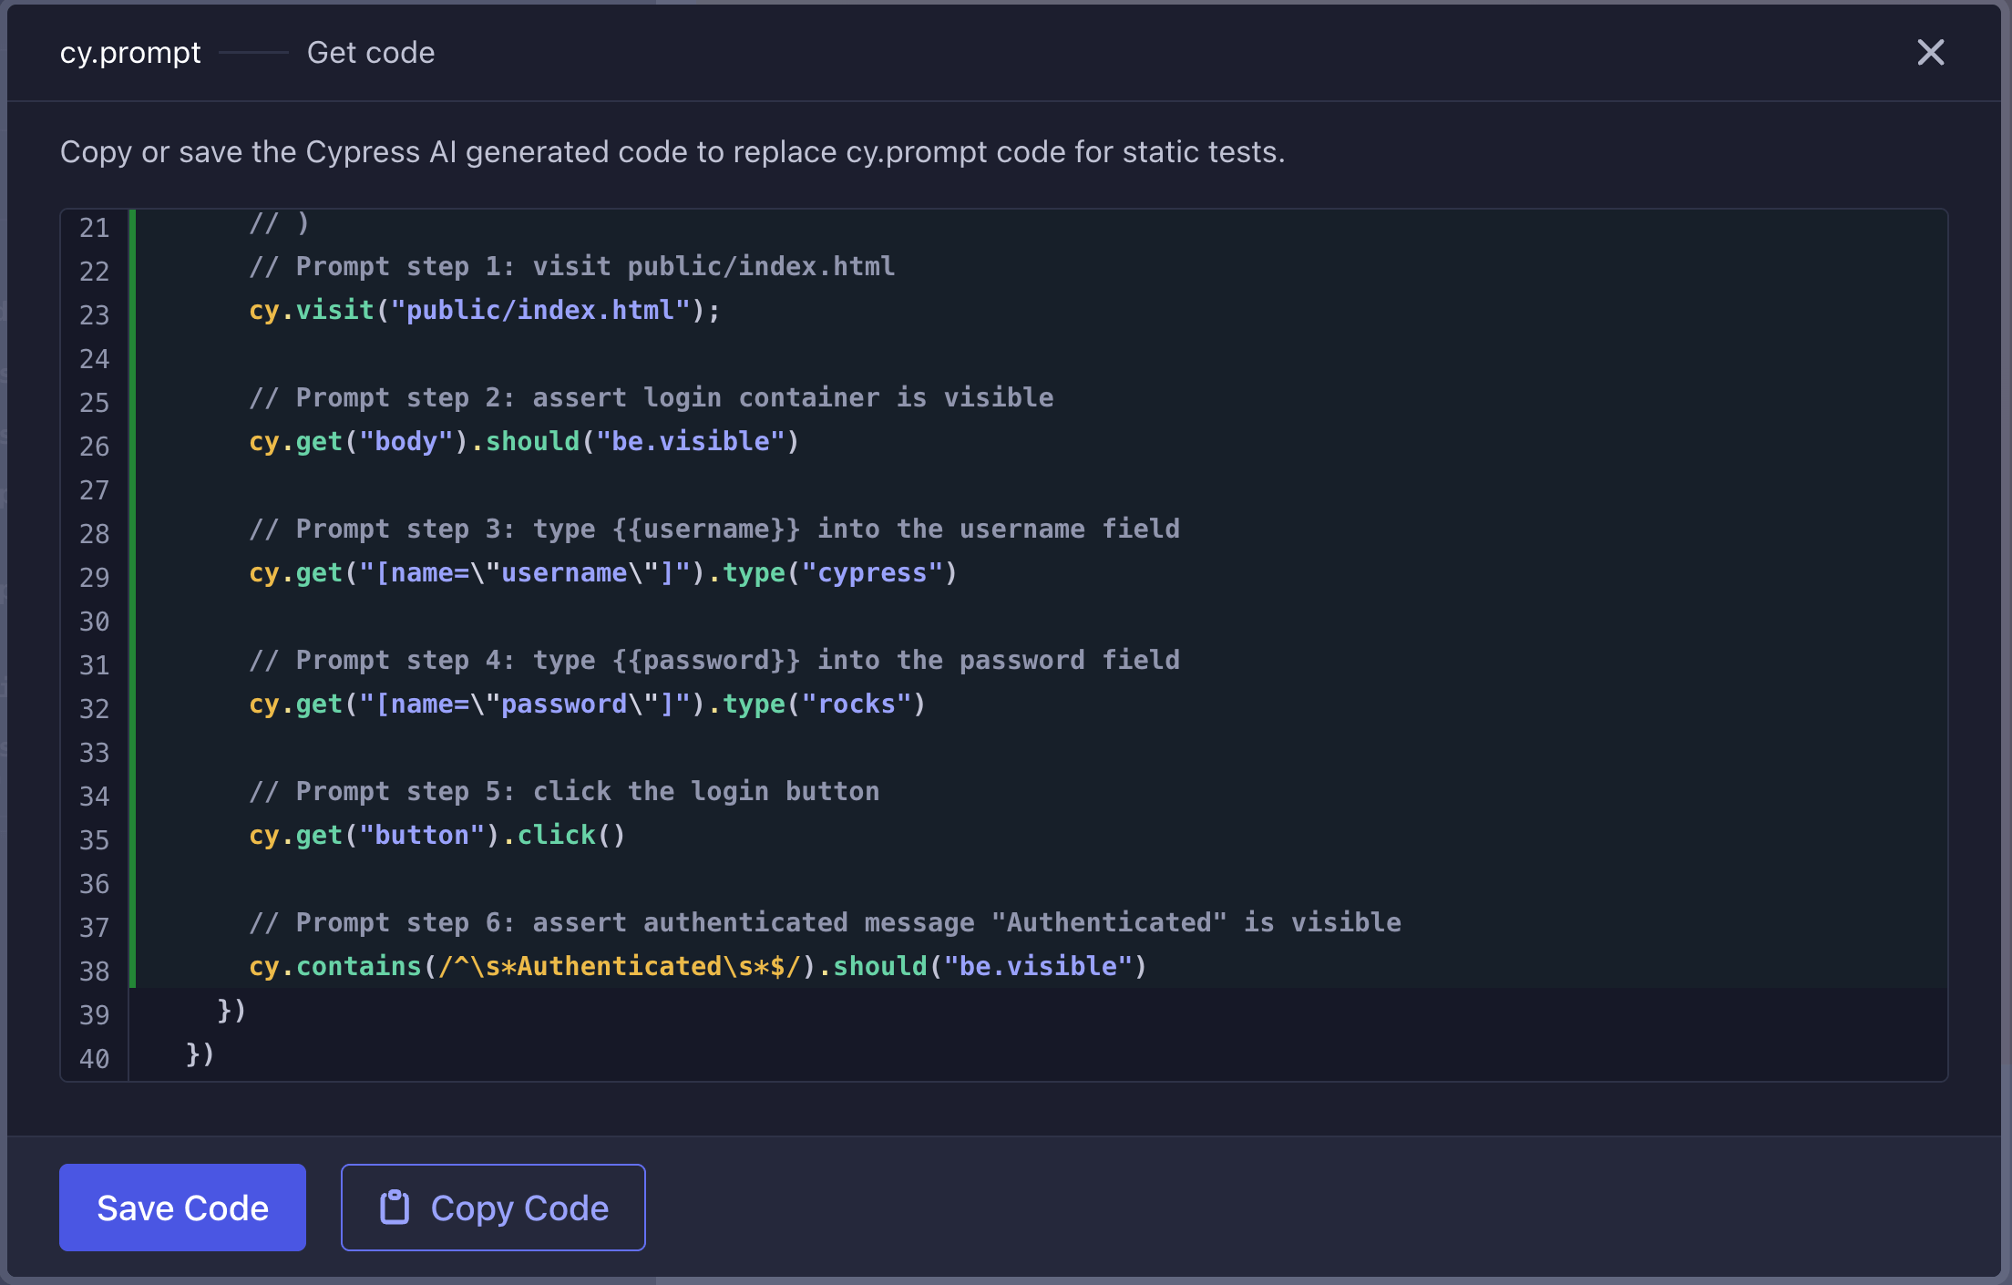The height and width of the screenshot is (1285, 2012).
Task: Click the modal description text about replacing cy.prompt
Action: click(672, 151)
